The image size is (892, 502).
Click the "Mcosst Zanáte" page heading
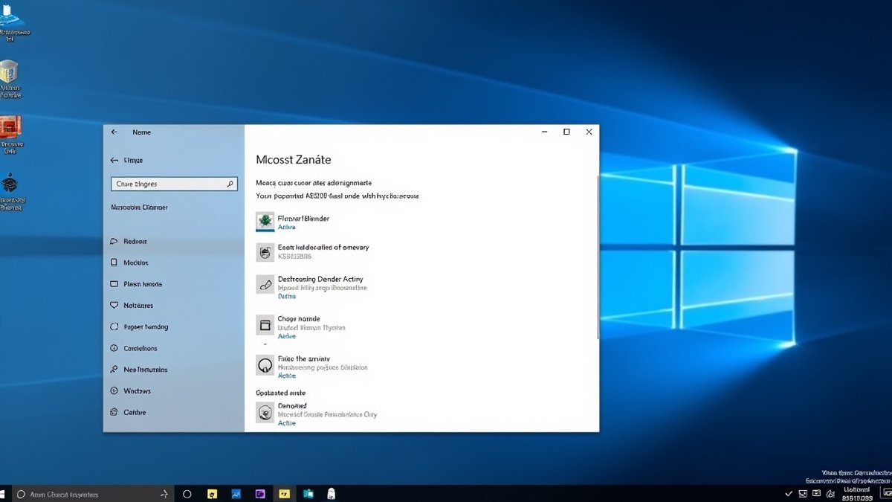(294, 160)
